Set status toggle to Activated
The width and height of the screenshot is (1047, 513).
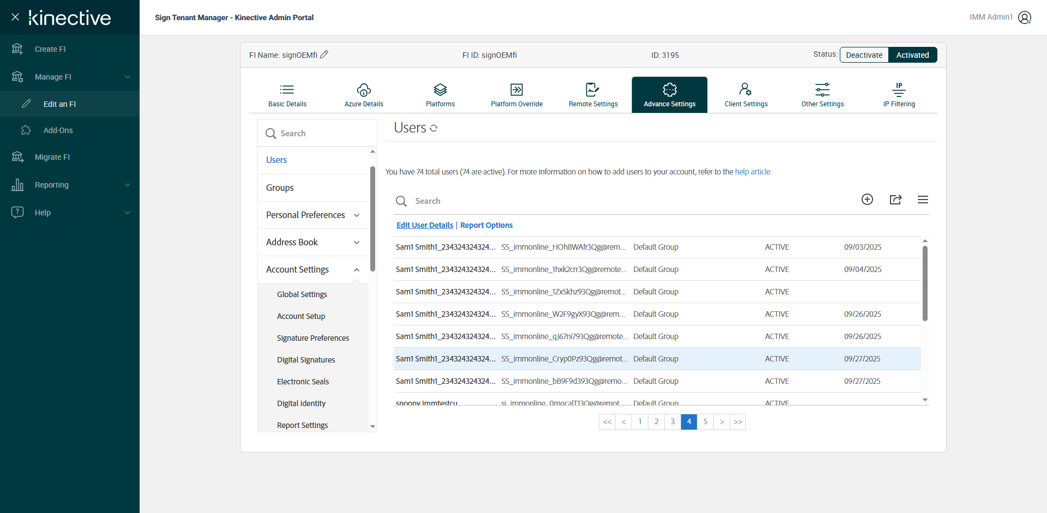(x=912, y=55)
